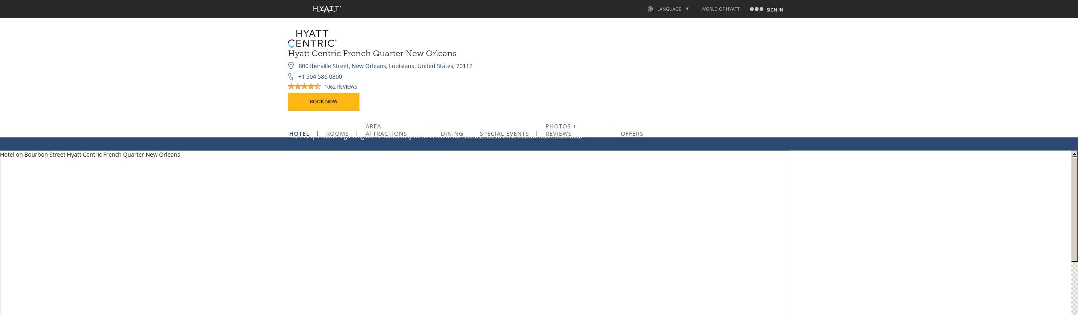The width and height of the screenshot is (1078, 315).
Task: Click the phone handset icon
Action: pyautogui.click(x=291, y=76)
